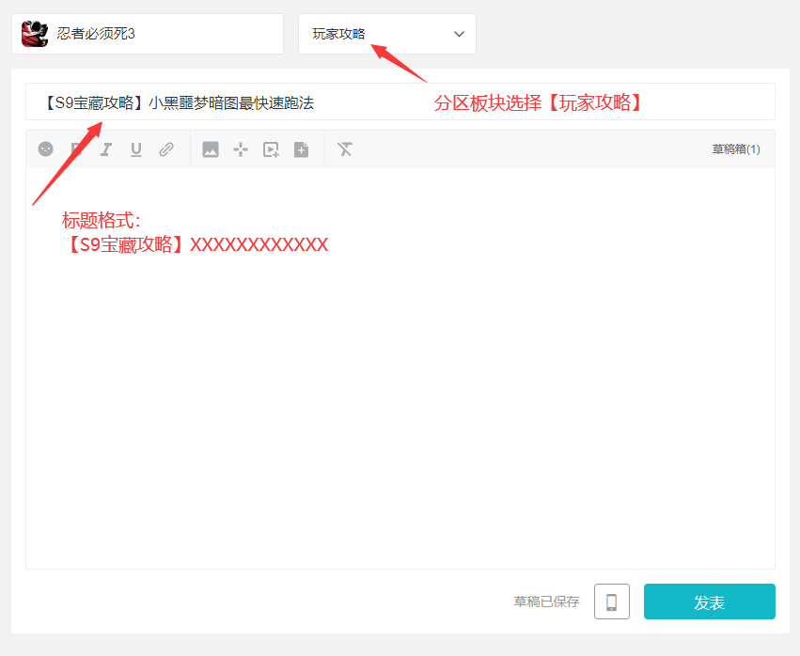Click the chevron arrow of the 玩家攻略 dropdown
This screenshot has width=800, height=656.
point(459,34)
